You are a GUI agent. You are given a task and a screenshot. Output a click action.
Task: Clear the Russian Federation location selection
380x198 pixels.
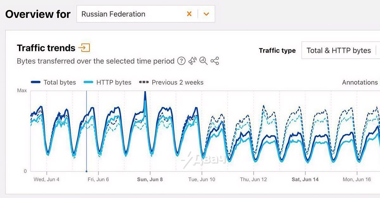click(x=189, y=14)
